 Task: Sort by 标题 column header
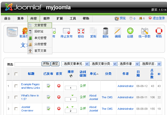pyautogui.click(x=31, y=73)
